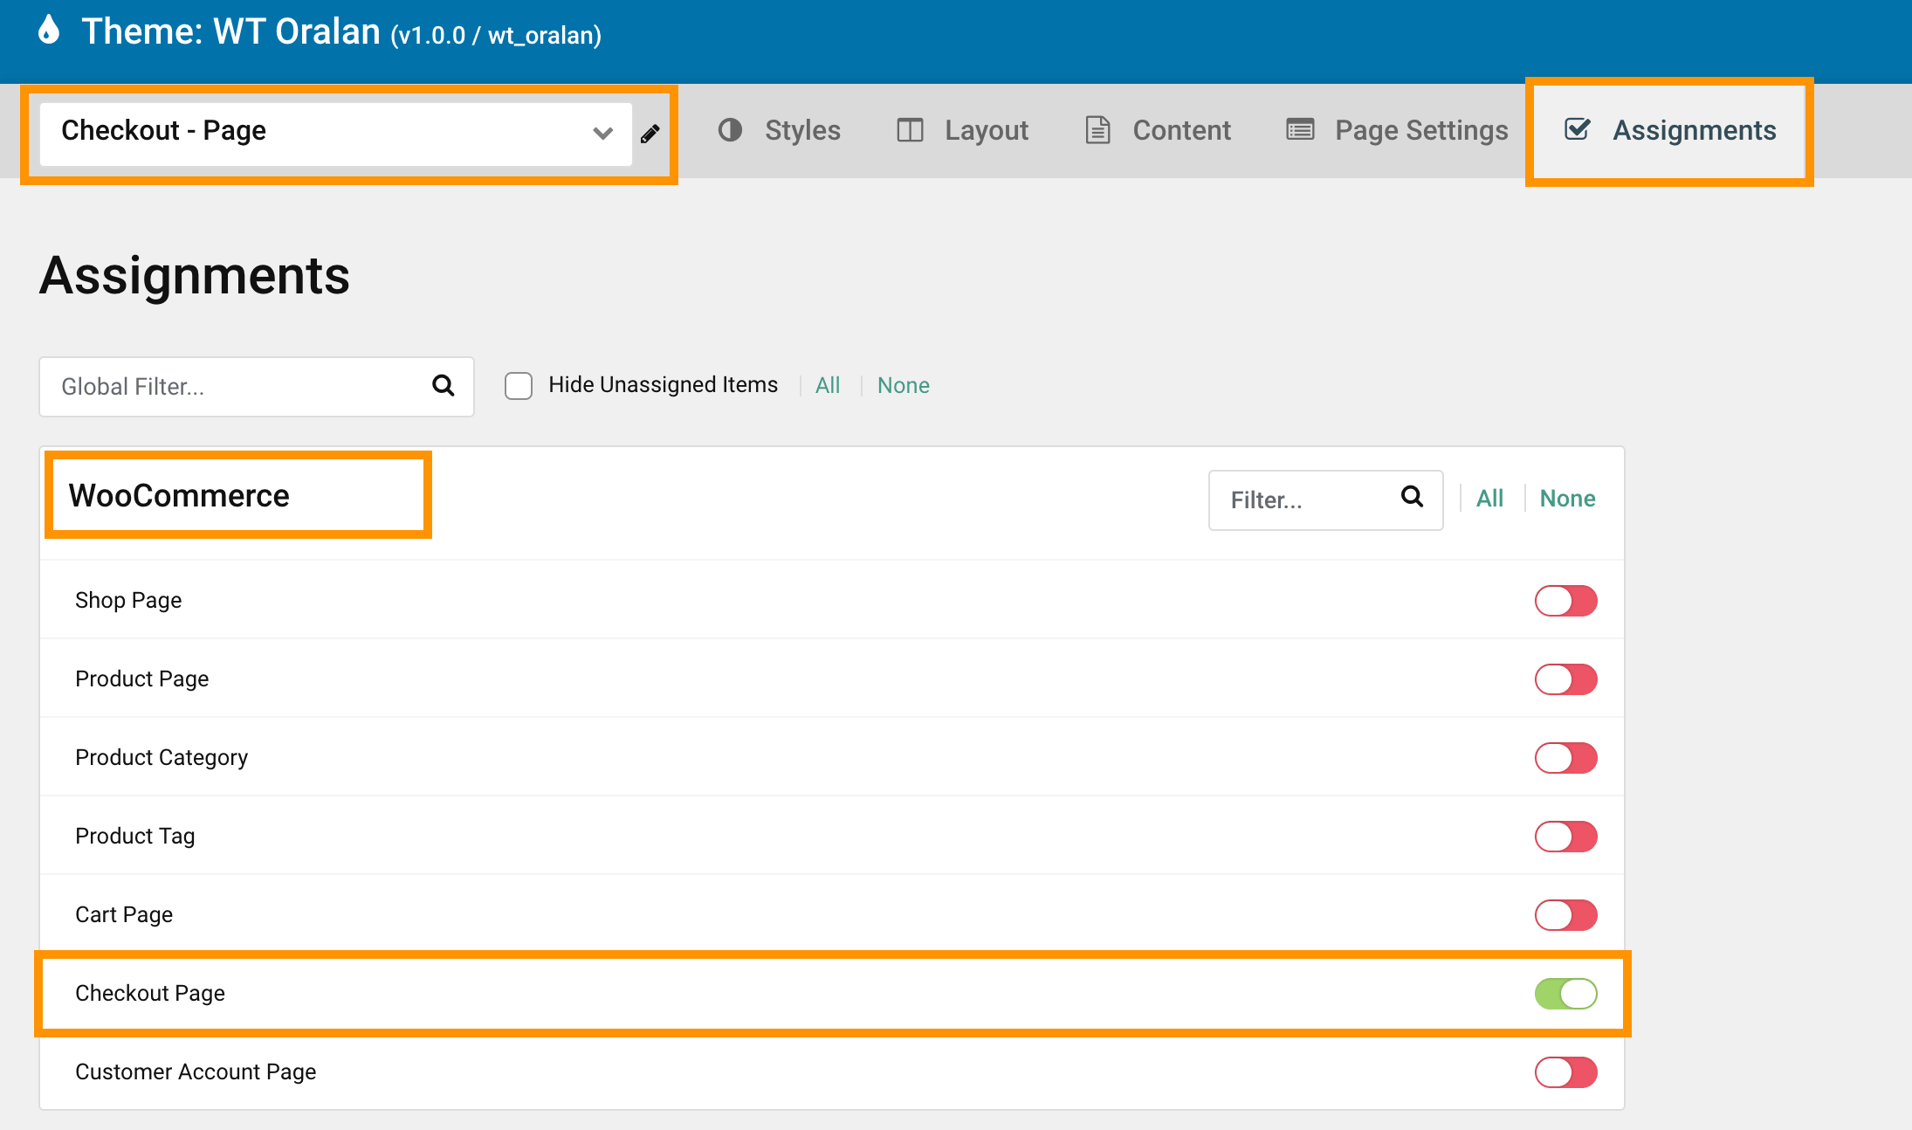
Task: Click the WooCommerce Filter search magnifier icon
Action: (x=1412, y=497)
